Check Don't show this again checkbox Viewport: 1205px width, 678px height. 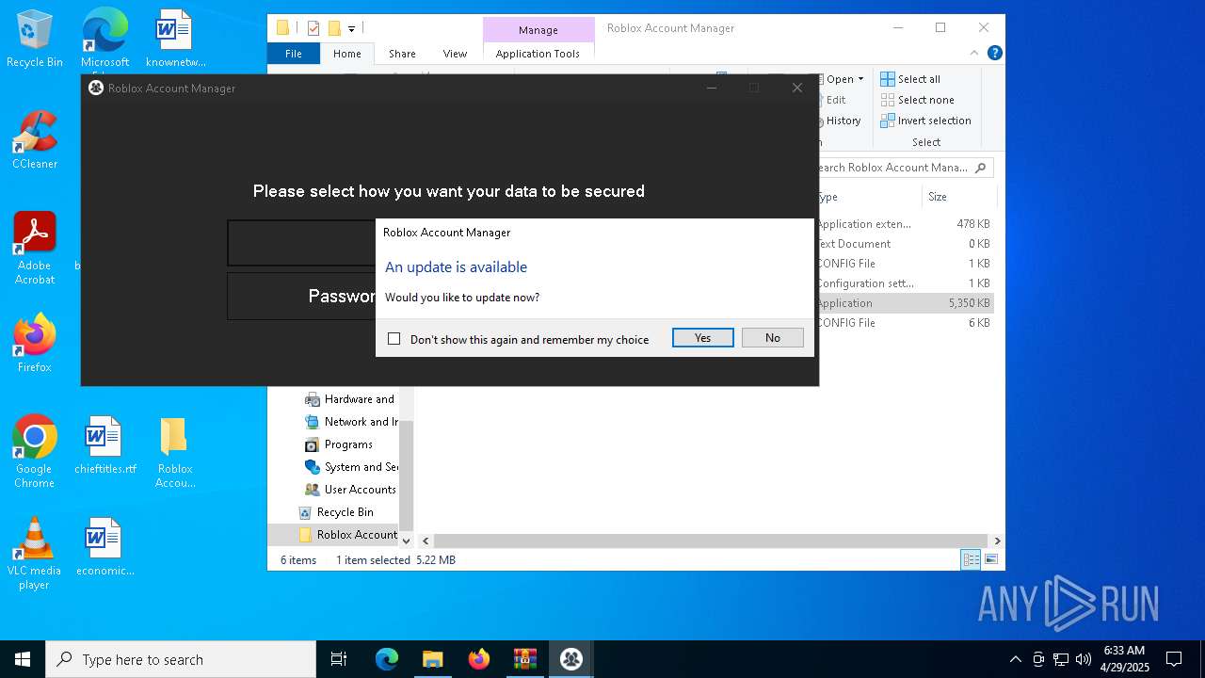click(x=394, y=339)
